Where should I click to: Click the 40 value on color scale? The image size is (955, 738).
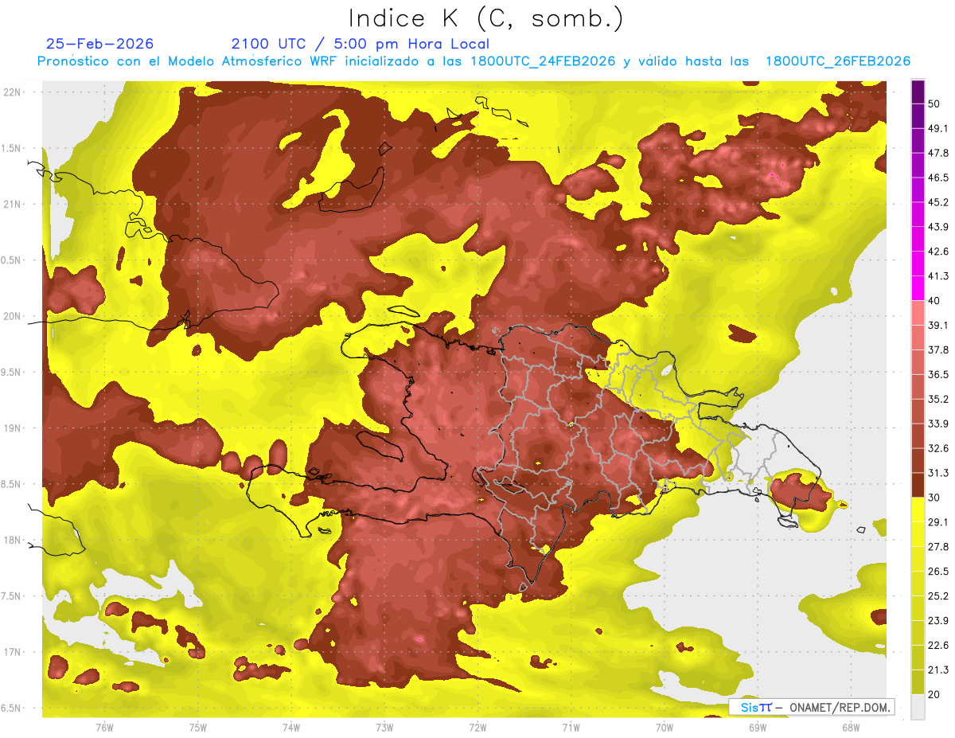[934, 301]
